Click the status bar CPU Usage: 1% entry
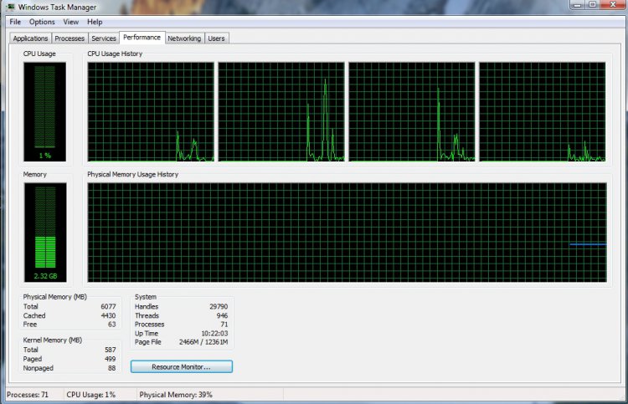 tap(91, 395)
